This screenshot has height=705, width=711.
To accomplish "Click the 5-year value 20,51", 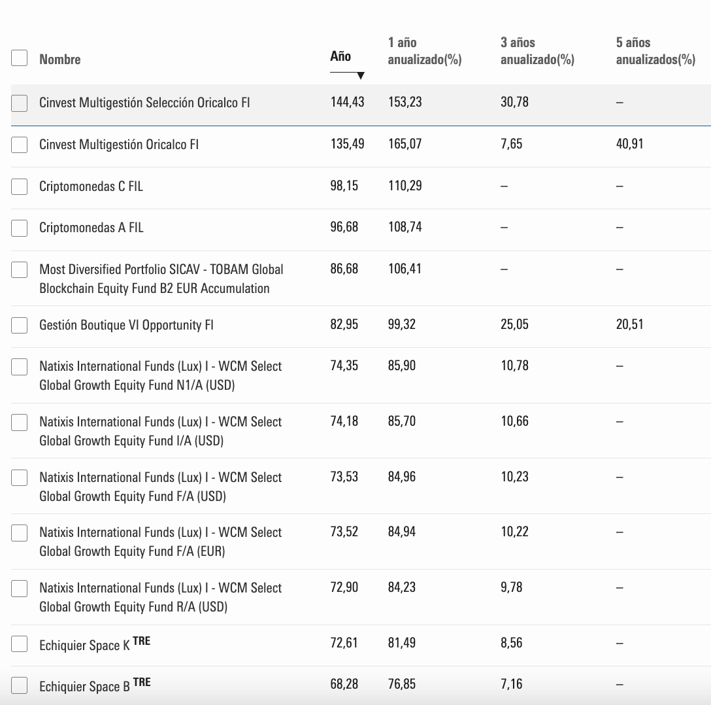I will [x=629, y=324].
